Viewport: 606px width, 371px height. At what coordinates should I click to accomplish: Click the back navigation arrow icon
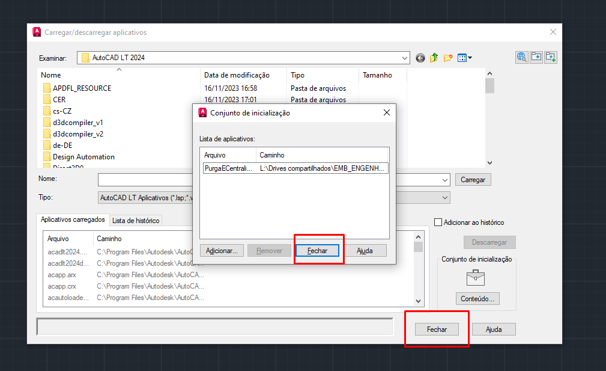point(420,58)
